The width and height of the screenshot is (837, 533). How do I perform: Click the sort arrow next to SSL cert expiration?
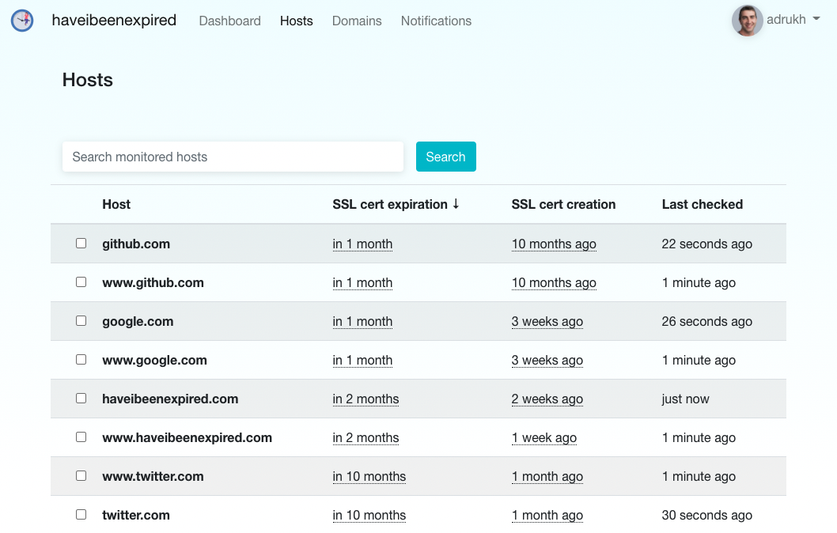(456, 204)
